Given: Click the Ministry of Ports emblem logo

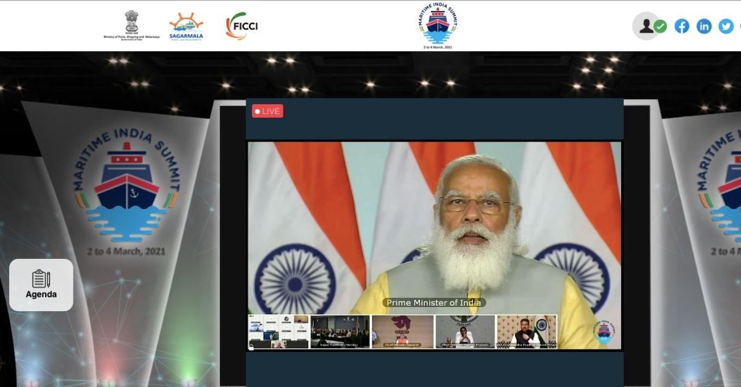Looking at the screenshot, I should point(132,25).
